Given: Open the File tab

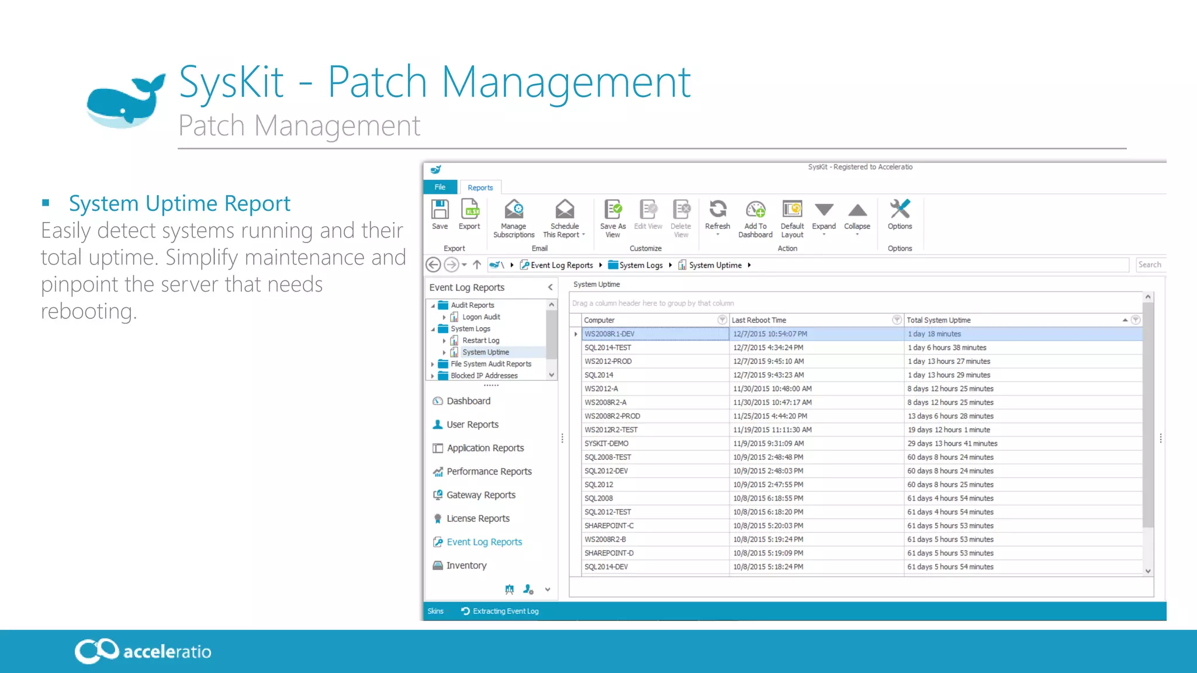Looking at the screenshot, I should point(440,187).
